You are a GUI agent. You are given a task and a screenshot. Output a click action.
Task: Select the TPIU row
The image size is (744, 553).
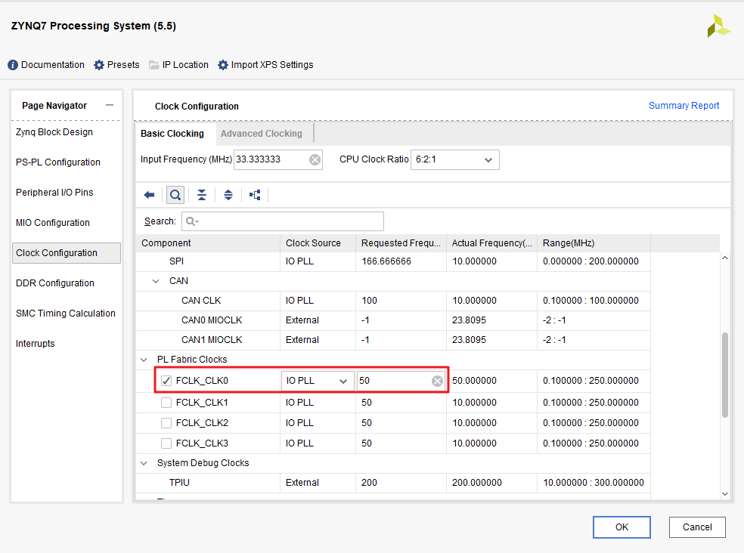pyautogui.click(x=393, y=483)
